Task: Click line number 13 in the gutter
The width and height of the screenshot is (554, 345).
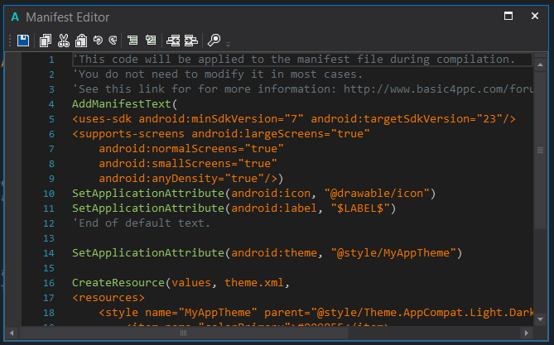Action: pos(49,238)
